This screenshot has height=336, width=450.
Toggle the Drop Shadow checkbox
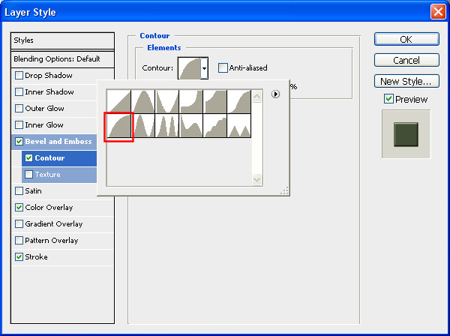click(19, 76)
